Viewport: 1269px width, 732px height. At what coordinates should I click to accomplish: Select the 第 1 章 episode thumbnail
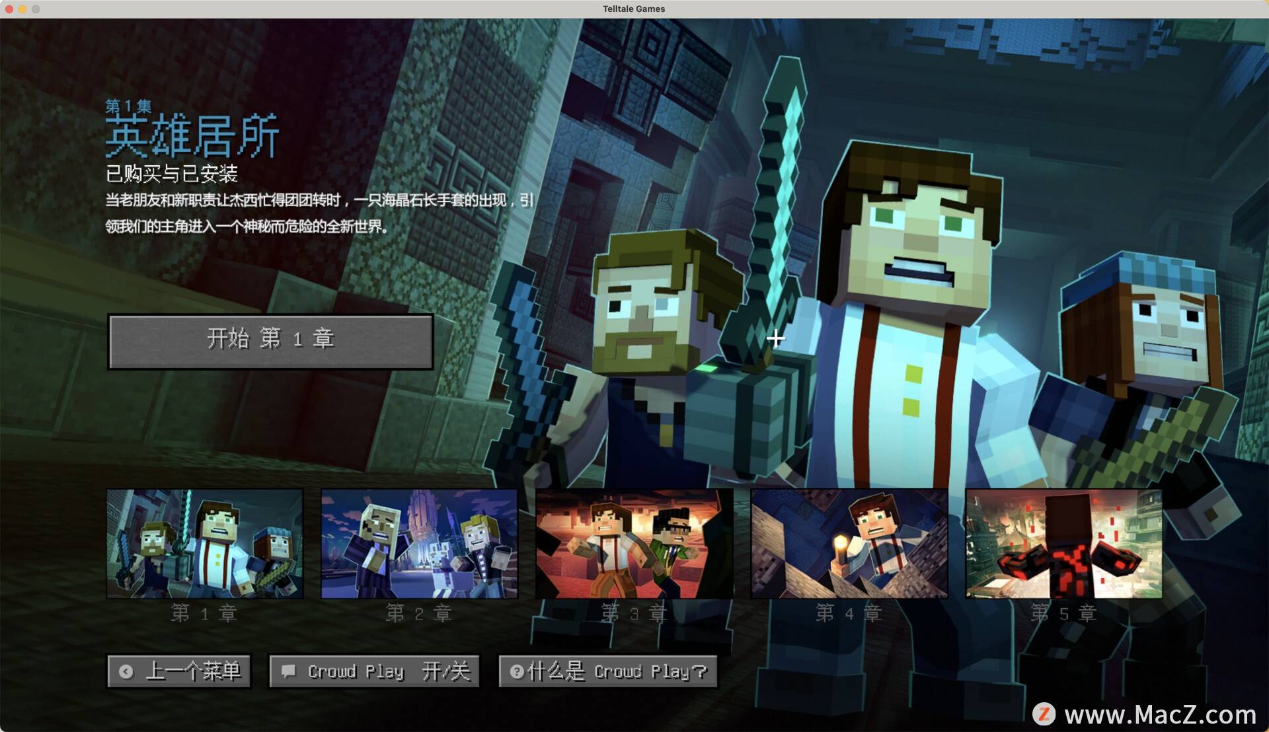tap(205, 544)
